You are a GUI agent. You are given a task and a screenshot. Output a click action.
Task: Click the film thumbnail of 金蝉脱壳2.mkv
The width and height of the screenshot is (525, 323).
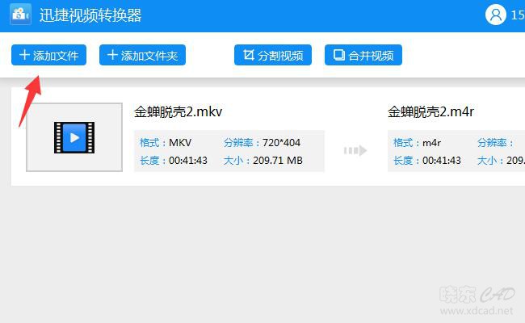pyautogui.click(x=74, y=137)
